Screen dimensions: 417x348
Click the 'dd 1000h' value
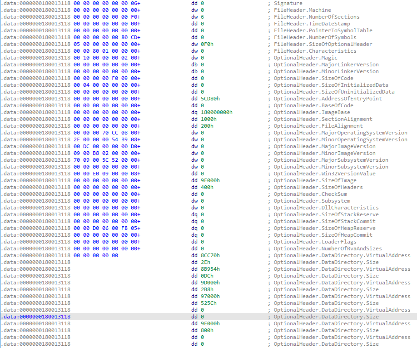point(204,119)
